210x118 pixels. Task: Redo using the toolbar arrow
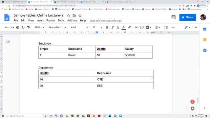pyautogui.click(x=12, y=28)
